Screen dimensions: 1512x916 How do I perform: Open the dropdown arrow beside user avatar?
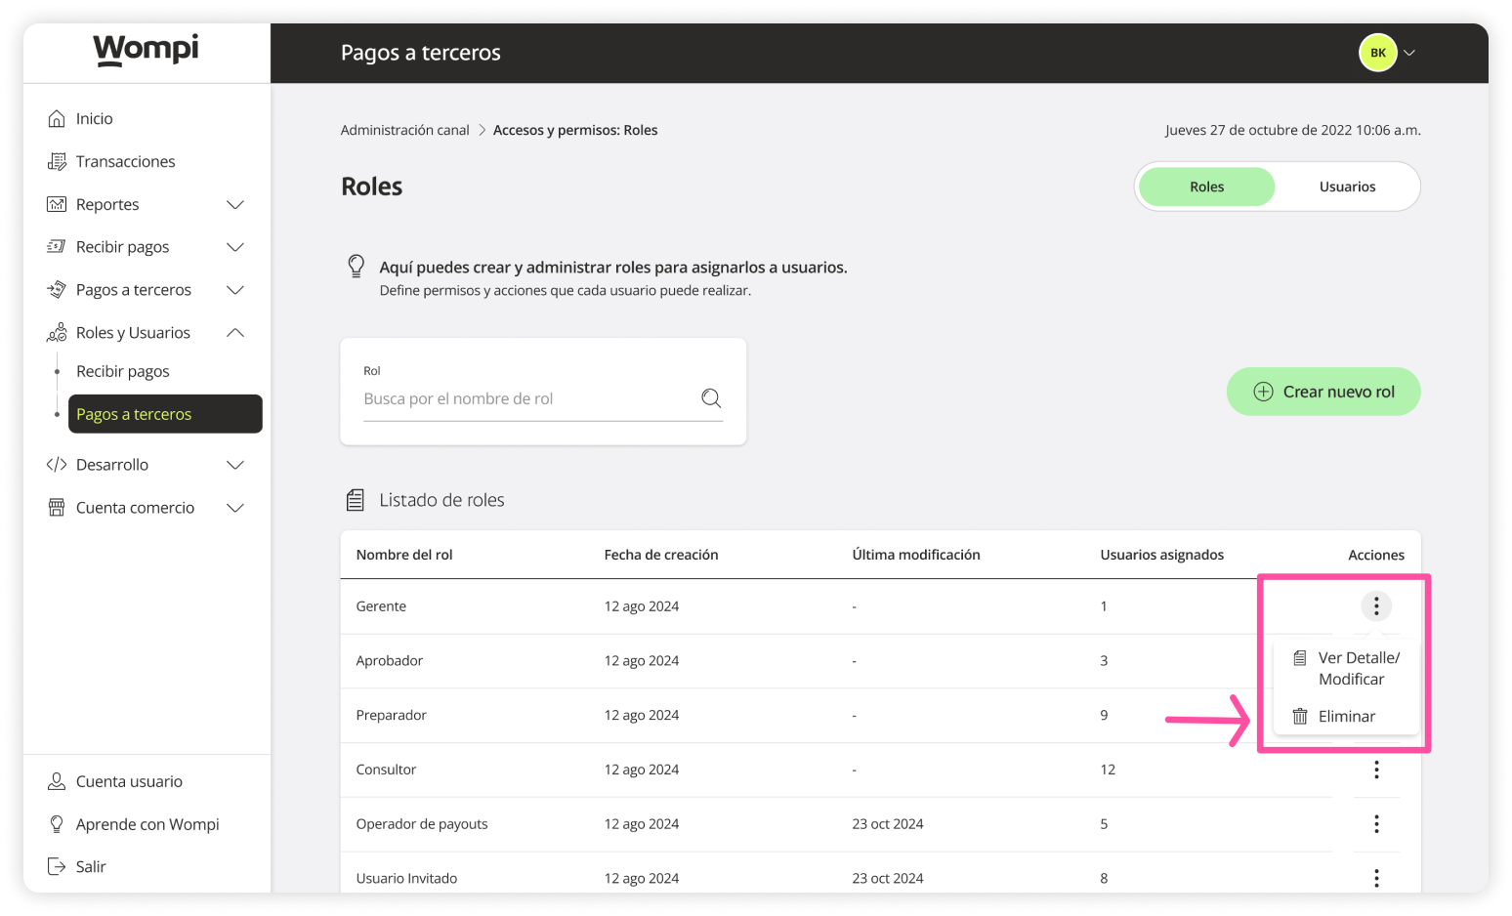1409,53
